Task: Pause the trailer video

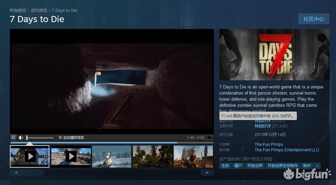Action: (x=13, y=138)
